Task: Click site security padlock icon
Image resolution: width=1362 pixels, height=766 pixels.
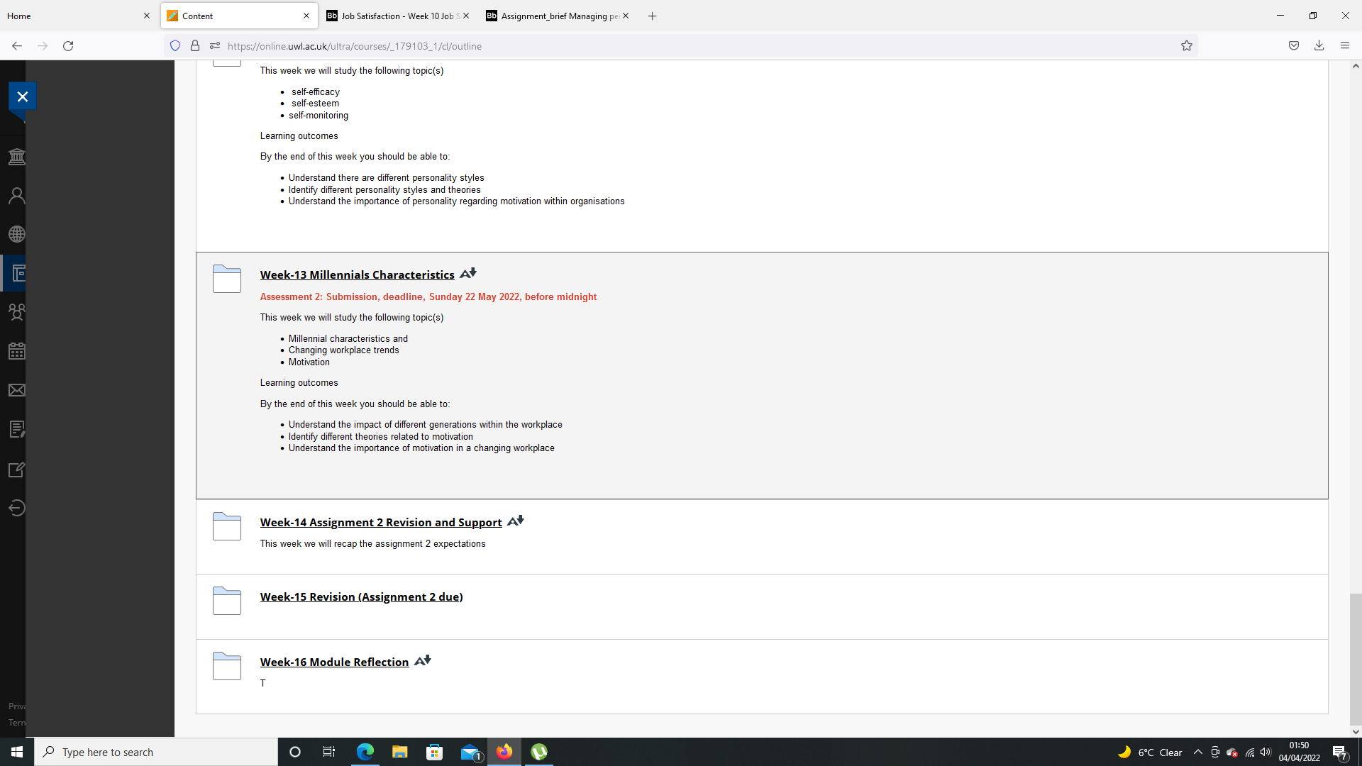Action: click(x=195, y=45)
